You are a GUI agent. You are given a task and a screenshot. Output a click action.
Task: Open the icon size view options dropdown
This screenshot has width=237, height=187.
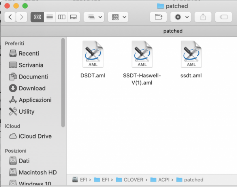pos(118,17)
